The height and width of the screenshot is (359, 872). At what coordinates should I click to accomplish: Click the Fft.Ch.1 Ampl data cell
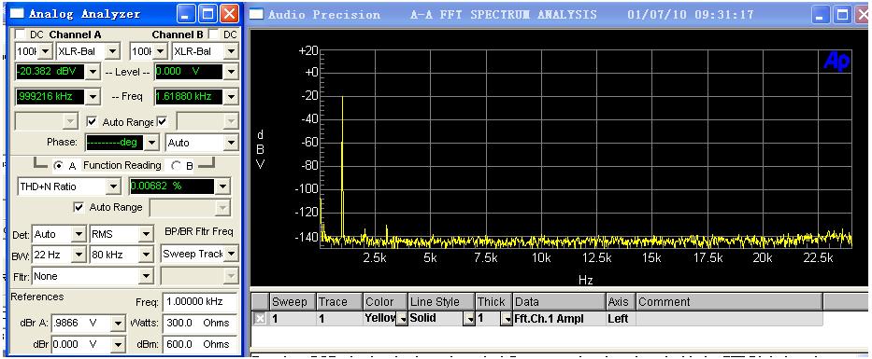(559, 319)
